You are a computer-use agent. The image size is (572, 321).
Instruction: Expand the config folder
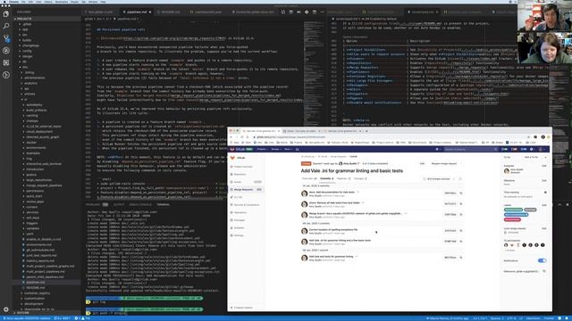27,51
